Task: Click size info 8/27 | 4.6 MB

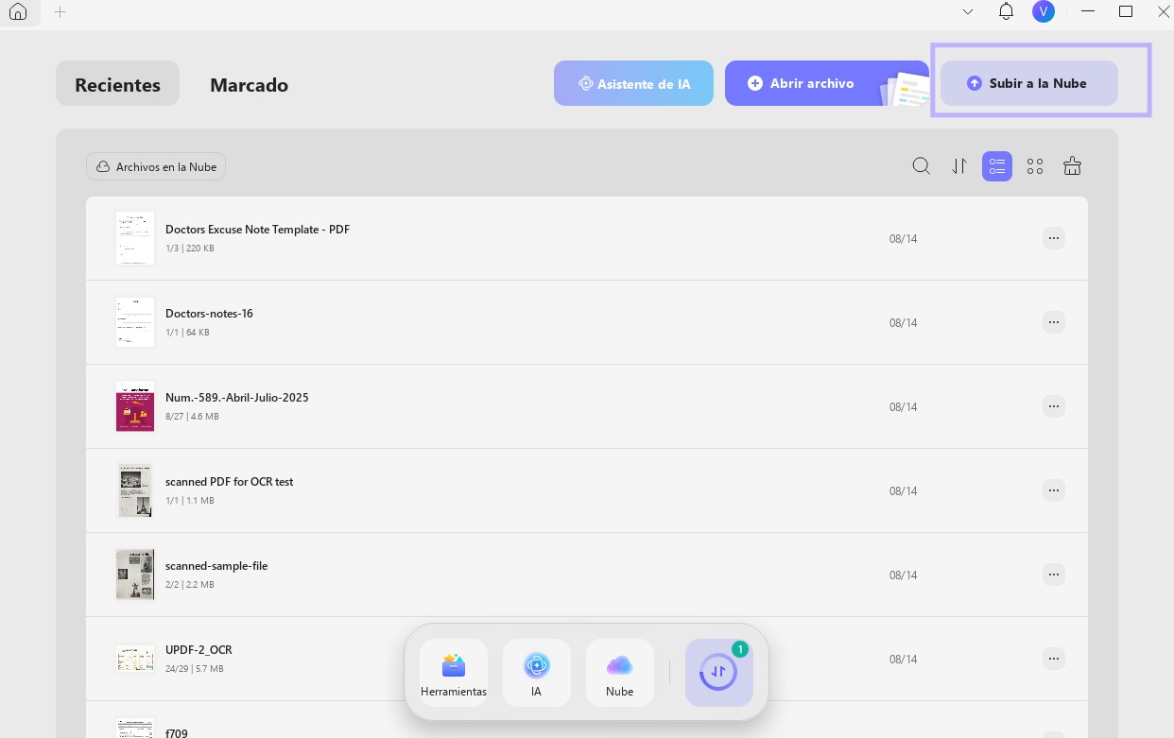Action: click(x=192, y=417)
